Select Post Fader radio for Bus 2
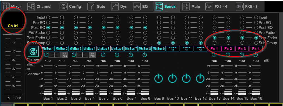The image size is (283, 106). pyautogui.click(x=62, y=38)
